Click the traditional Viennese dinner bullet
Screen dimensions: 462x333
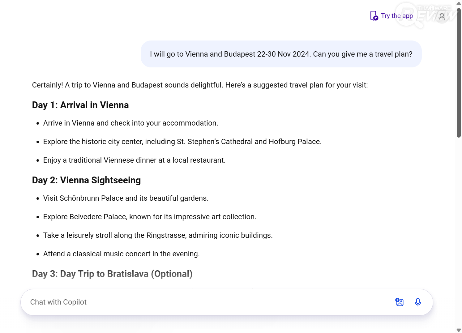[134, 160]
